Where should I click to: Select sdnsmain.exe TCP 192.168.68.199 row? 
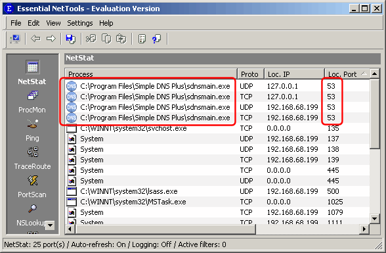click(218, 118)
